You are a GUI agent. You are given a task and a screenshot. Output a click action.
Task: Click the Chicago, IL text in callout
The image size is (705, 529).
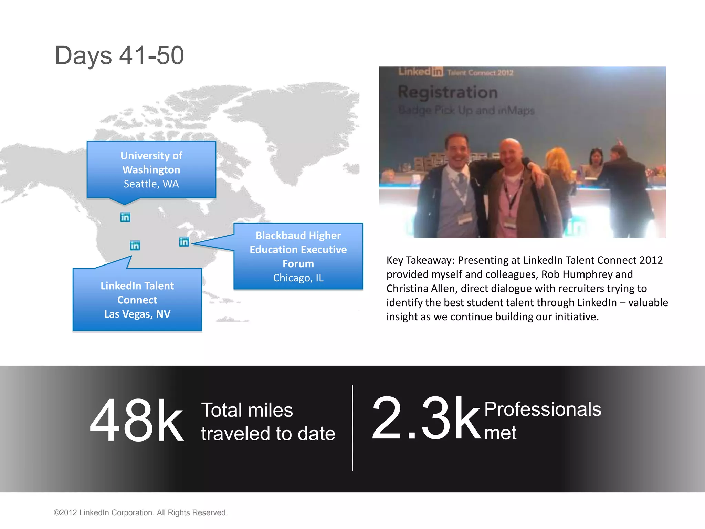[x=298, y=278]
